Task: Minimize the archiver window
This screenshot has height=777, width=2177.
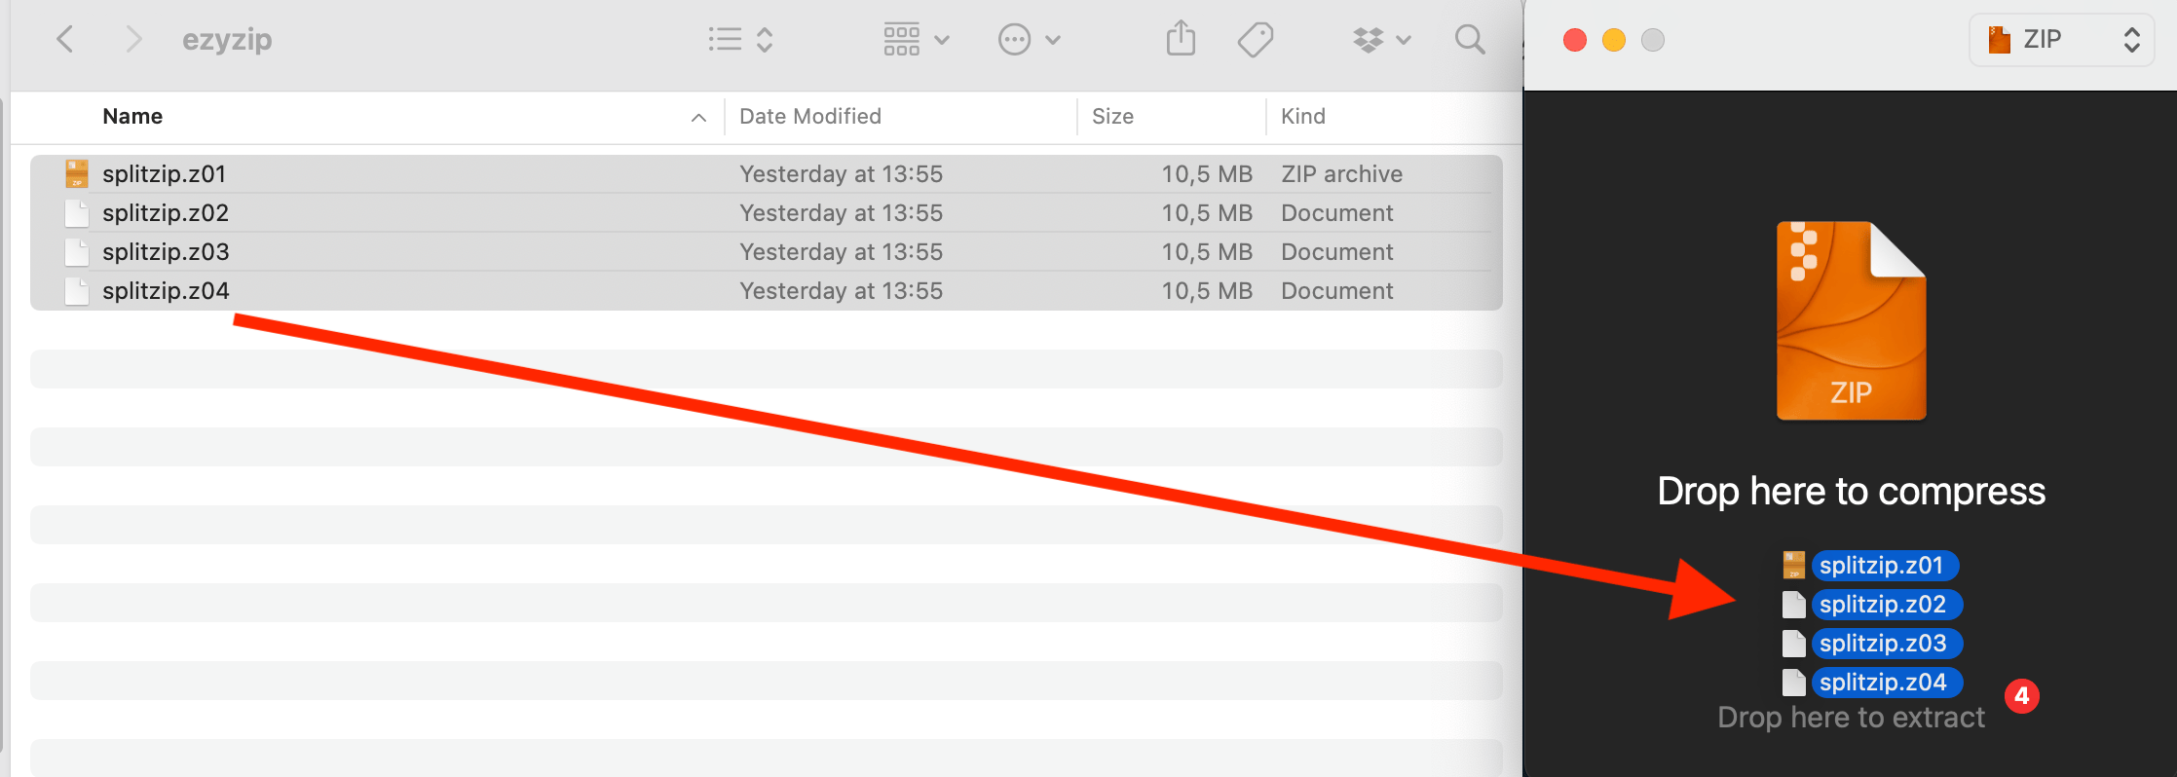Action: [1613, 40]
